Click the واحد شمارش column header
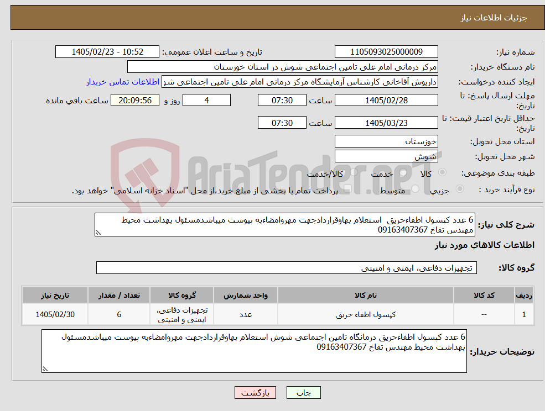Viewport: 545px width, 411px height. point(246,295)
